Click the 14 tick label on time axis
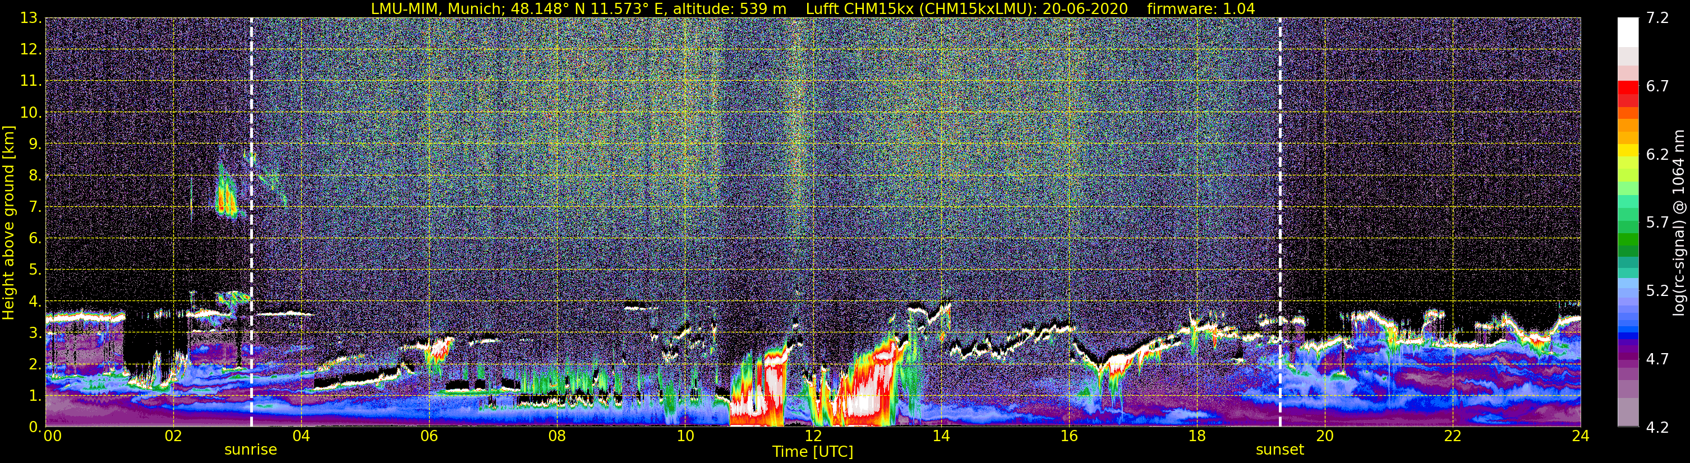The width and height of the screenshot is (1690, 463). click(x=941, y=436)
